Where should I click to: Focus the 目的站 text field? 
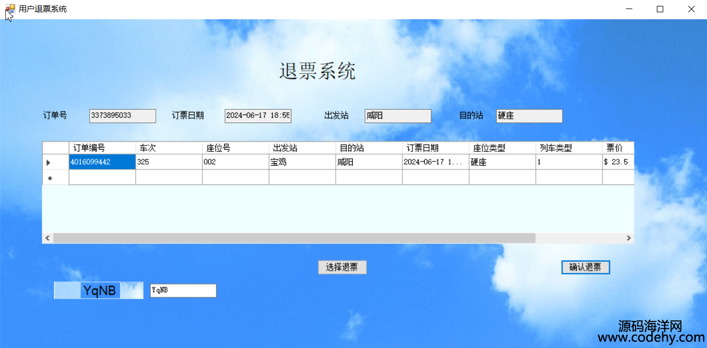(x=529, y=116)
